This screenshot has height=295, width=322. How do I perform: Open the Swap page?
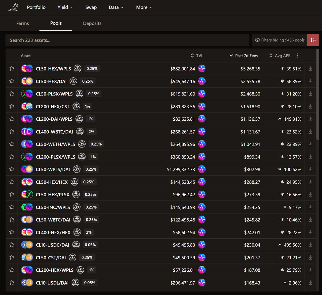click(91, 7)
